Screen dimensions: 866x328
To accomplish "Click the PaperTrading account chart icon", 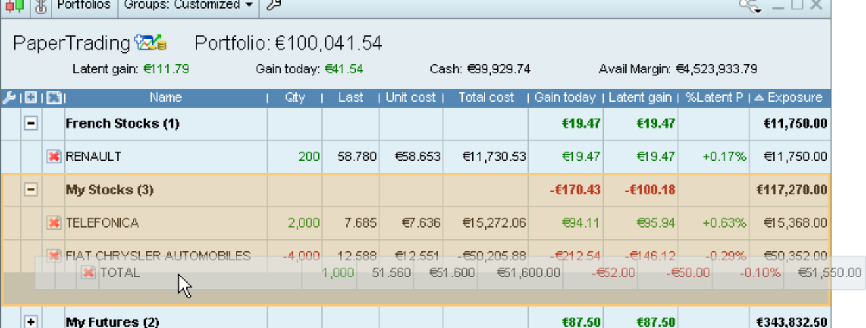I will point(150,43).
